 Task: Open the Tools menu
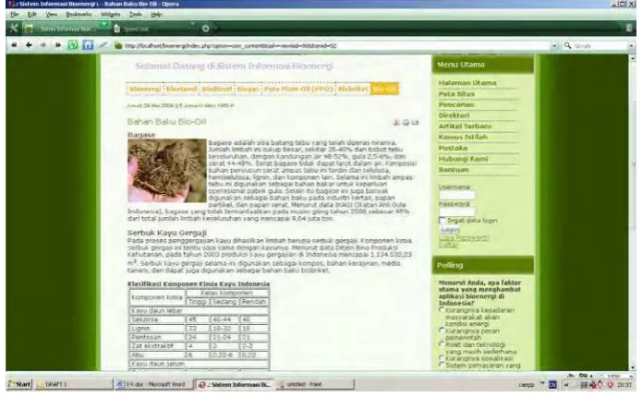tap(136, 15)
